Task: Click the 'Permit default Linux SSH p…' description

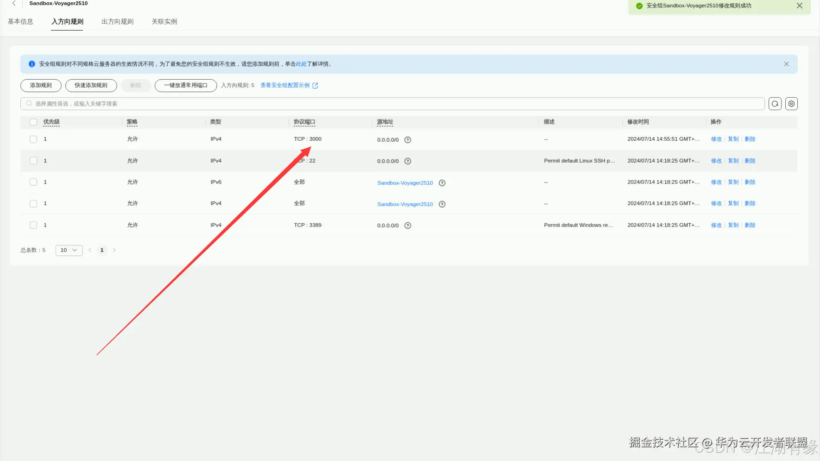Action: (580, 161)
